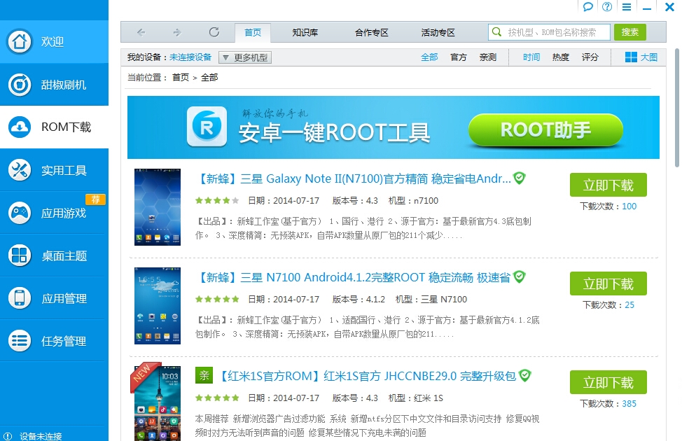Screen dimensions: 682x441
Task: Click the ROOT tool R logo in banner
Action: 207,127
